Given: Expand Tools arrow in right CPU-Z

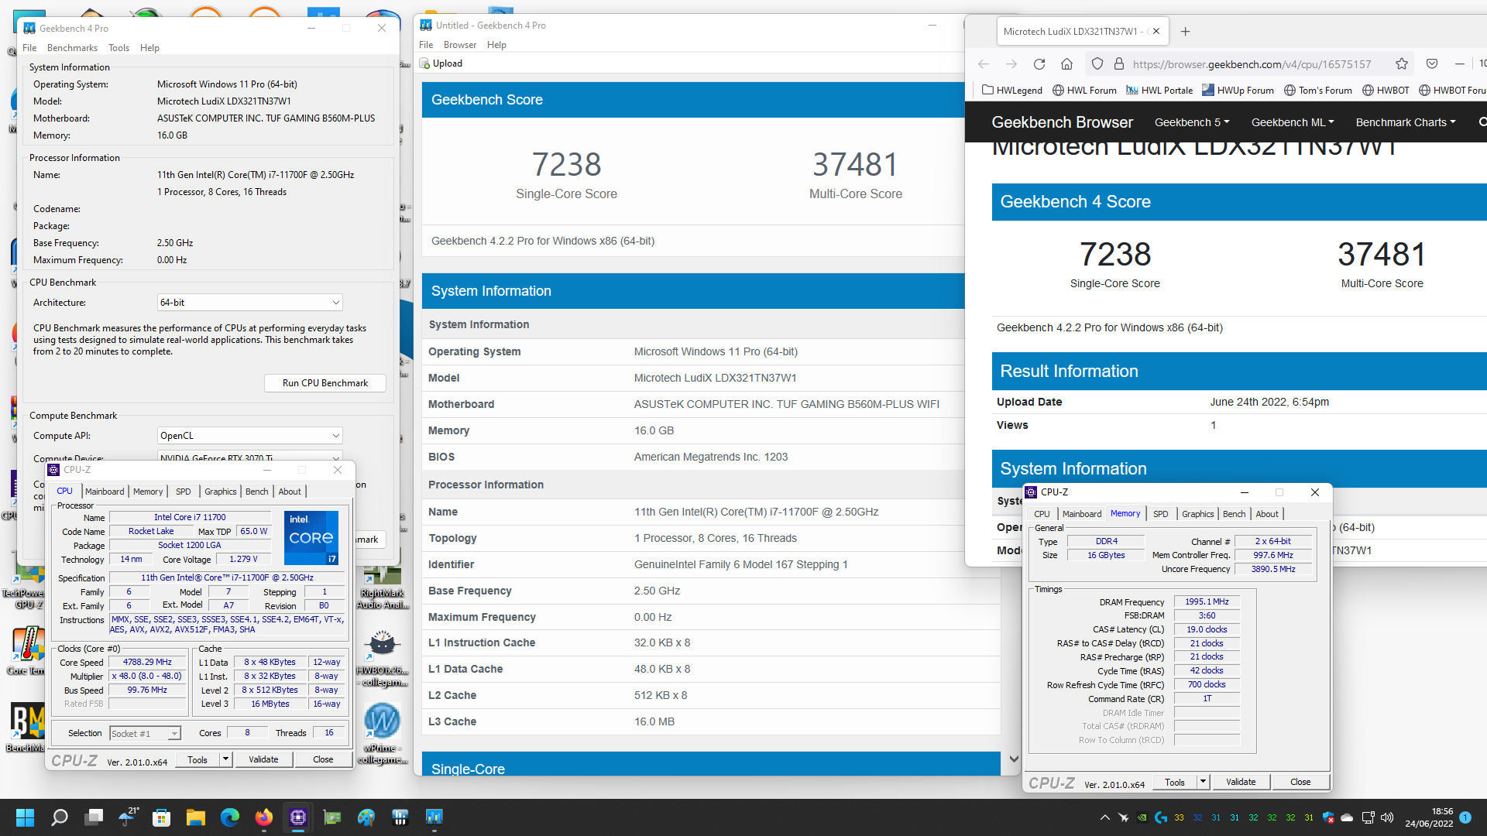Looking at the screenshot, I should (1203, 783).
